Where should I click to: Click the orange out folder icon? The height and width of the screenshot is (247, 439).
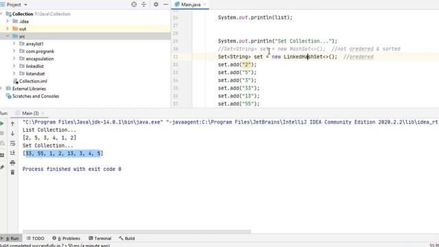15,29
